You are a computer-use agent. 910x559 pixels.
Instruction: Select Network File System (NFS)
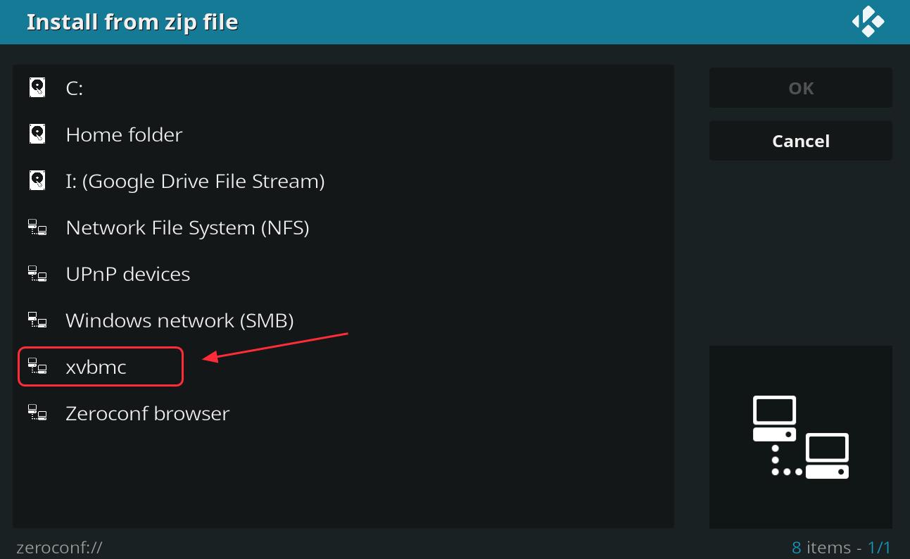point(343,227)
